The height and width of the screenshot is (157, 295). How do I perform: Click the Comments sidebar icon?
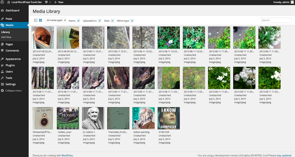pyautogui.click(x=3, y=50)
